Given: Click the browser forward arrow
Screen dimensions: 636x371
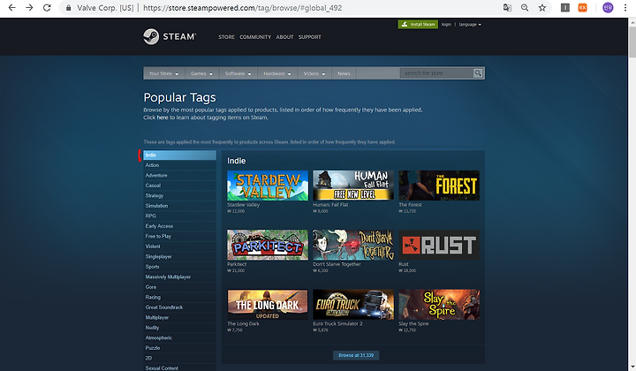Looking at the screenshot, I should [x=29, y=8].
